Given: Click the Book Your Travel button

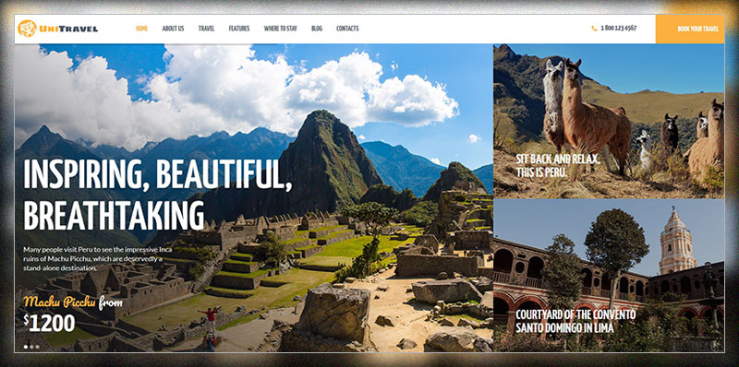Looking at the screenshot, I should pos(690,29).
